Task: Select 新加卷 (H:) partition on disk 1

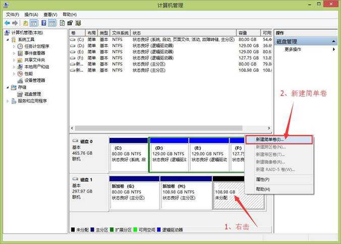Action: [x=186, y=193]
